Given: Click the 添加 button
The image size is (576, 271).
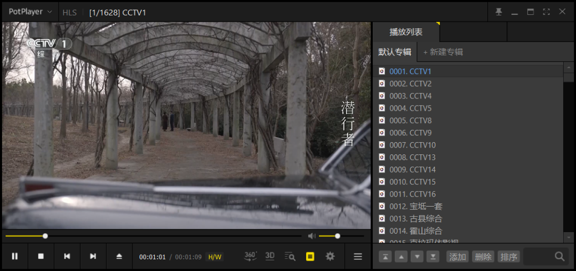Looking at the screenshot, I should (x=458, y=257).
